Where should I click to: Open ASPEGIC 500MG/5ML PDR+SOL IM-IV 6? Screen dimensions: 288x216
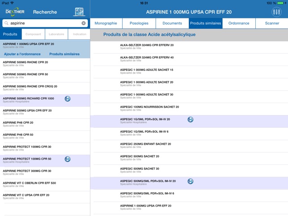pyautogui.click(x=189, y=195)
